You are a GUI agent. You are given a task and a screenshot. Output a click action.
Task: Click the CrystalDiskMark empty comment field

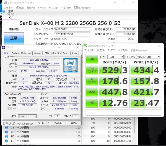123,112
